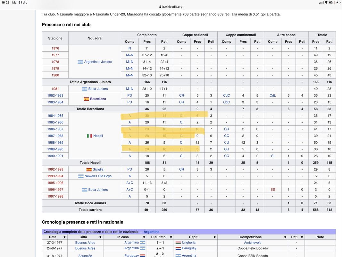Click the it.wikipedia.org address bar
Viewport: 342px width, 257px height.
coord(171,7)
